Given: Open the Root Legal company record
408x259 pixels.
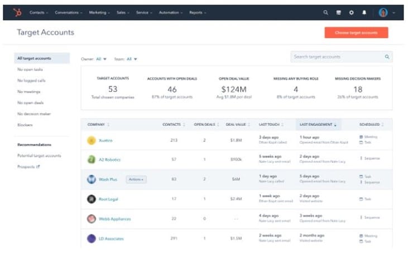Looking at the screenshot, I should pos(108,199).
